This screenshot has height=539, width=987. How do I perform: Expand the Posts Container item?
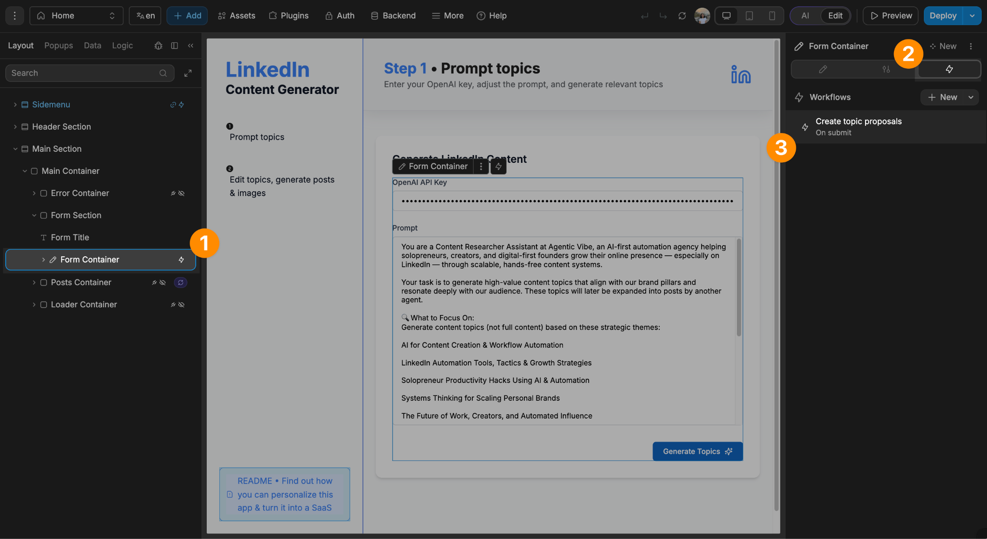tap(34, 282)
